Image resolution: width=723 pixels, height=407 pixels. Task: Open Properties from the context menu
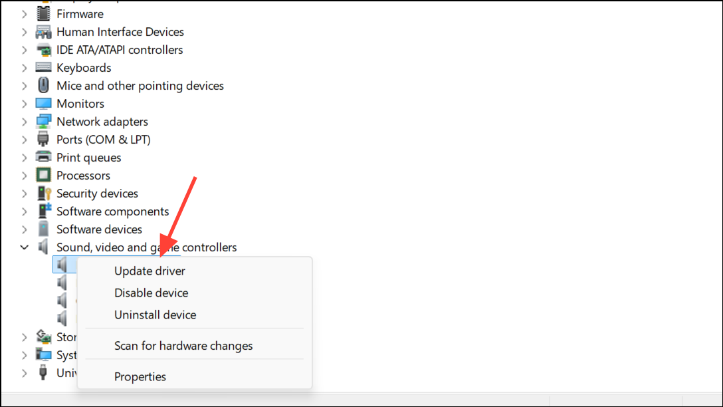click(140, 377)
